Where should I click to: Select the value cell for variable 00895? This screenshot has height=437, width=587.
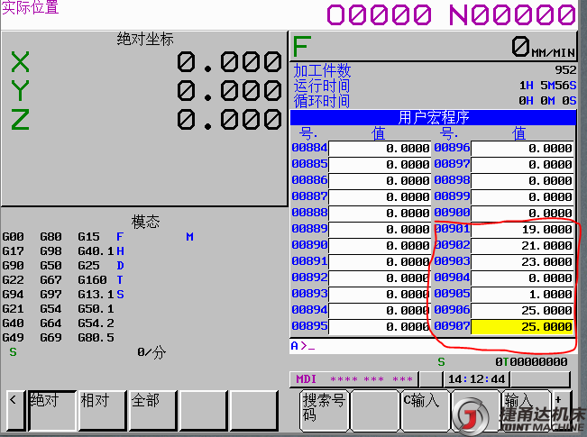click(380, 326)
